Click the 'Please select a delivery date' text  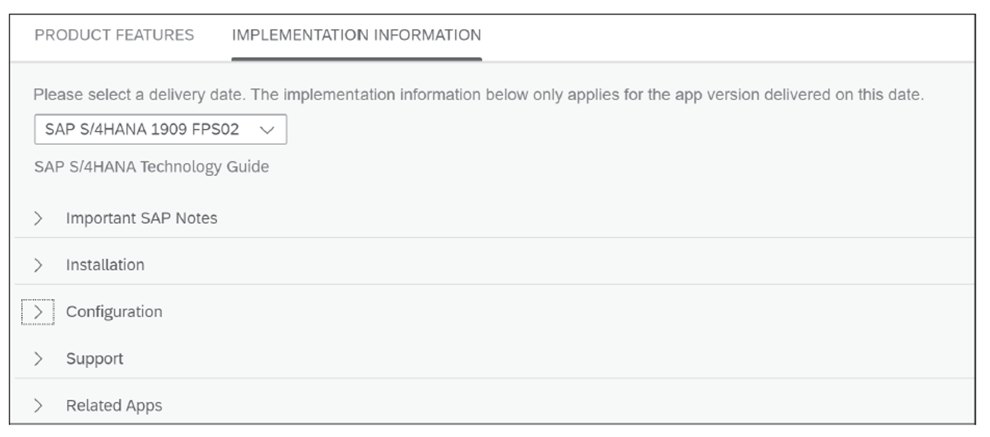click(x=478, y=95)
